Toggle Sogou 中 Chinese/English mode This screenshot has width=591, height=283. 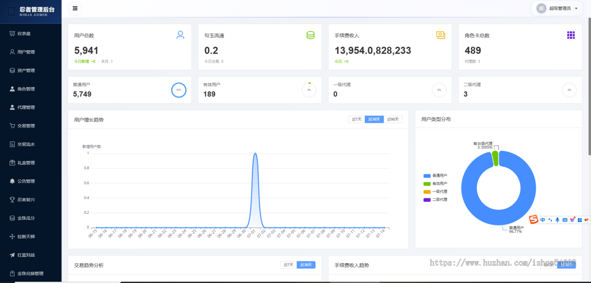(x=543, y=220)
